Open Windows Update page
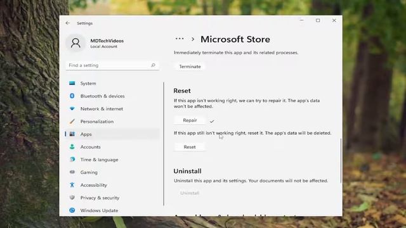 [x=99, y=210]
